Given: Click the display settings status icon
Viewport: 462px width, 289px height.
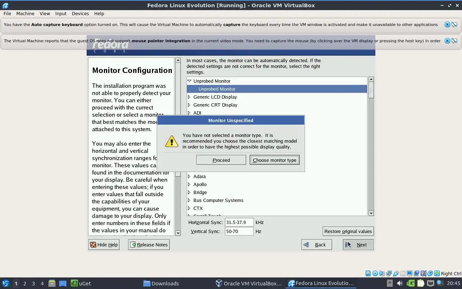Looking at the screenshot, I should click(409, 273).
